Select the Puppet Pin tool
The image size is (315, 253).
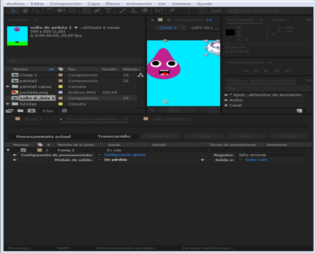click(x=172, y=11)
